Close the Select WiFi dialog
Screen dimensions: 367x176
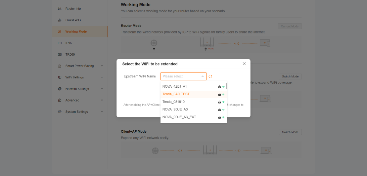tap(244, 64)
